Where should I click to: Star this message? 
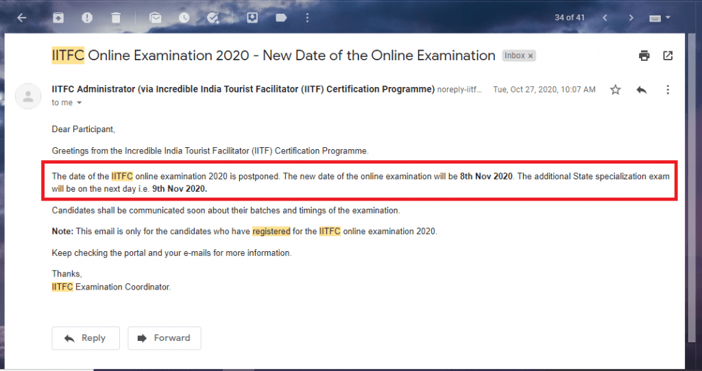[616, 90]
